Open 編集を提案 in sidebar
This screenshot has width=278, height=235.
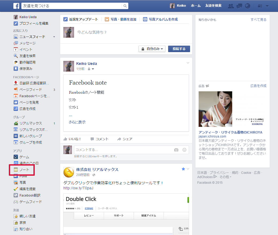tap(25, 189)
